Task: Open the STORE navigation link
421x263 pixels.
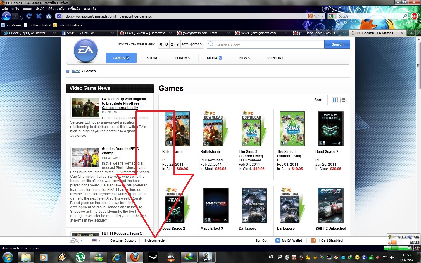Action: 153,58
